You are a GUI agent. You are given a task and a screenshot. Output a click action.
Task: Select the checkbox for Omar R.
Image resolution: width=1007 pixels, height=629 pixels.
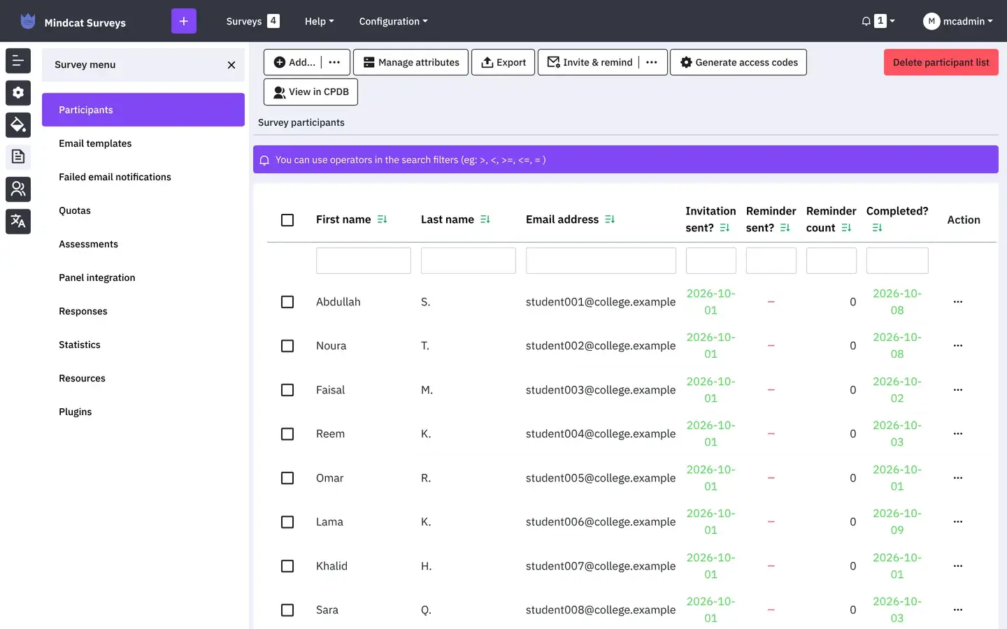tap(287, 478)
